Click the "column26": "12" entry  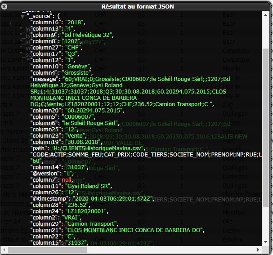54,192
